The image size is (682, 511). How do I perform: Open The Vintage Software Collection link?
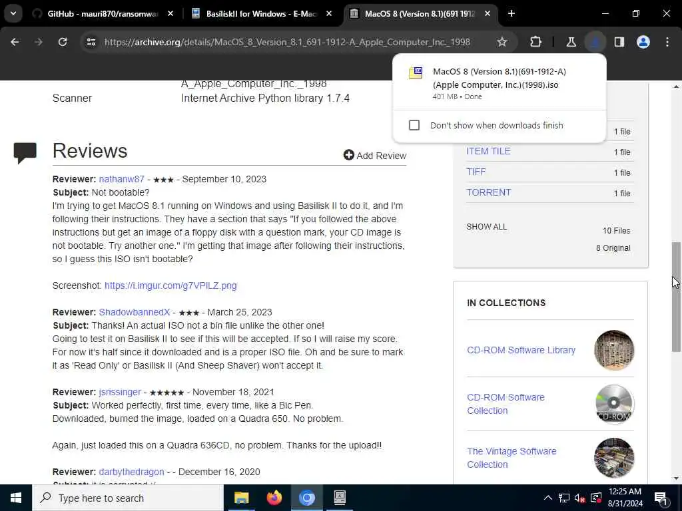tap(511, 458)
